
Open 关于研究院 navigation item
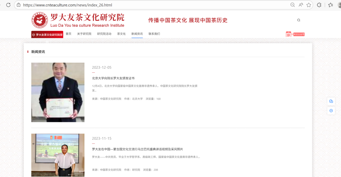(84, 34)
